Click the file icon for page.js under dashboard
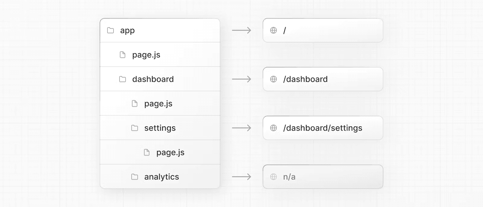483x207 pixels. [x=135, y=104]
